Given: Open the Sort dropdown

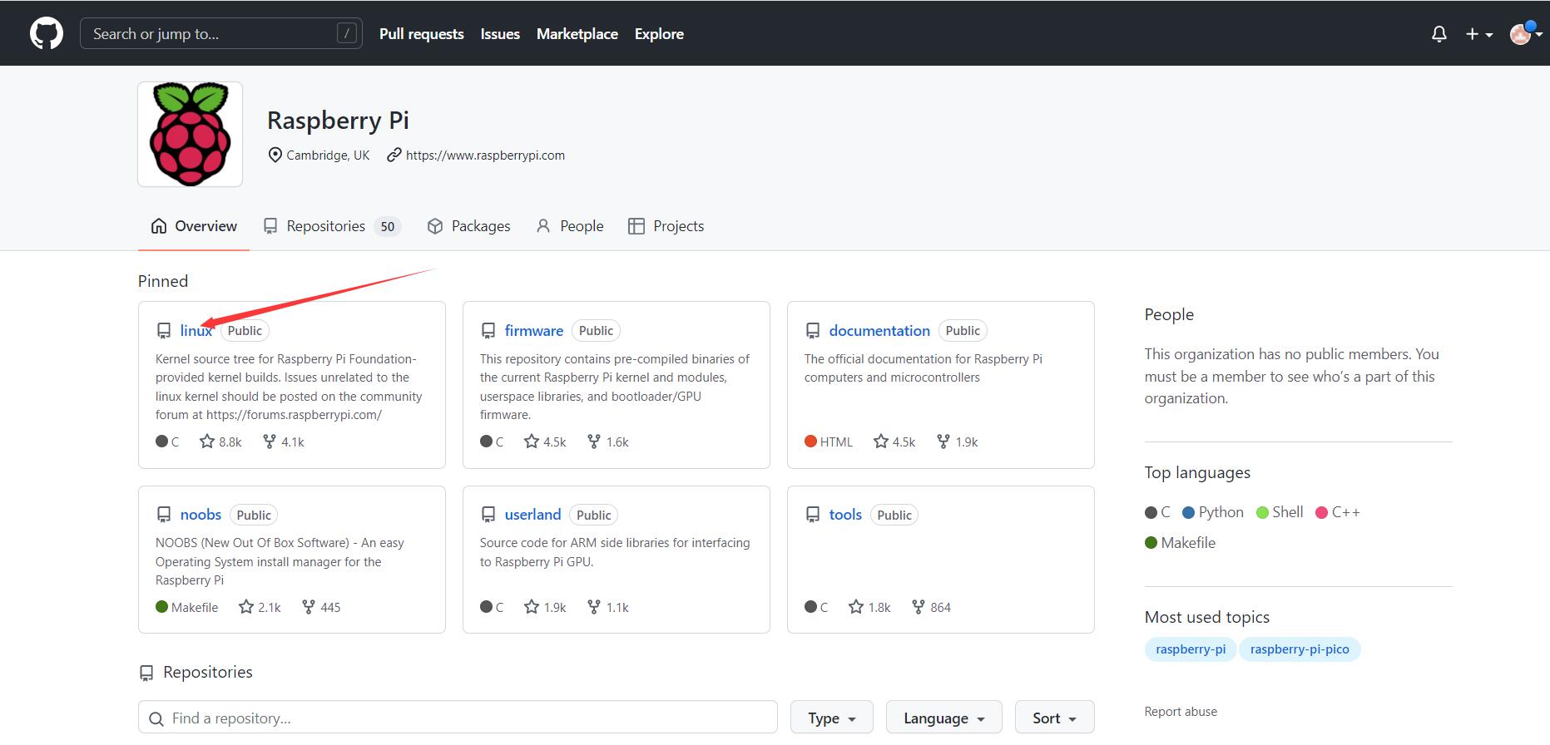Looking at the screenshot, I should pos(1054,718).
